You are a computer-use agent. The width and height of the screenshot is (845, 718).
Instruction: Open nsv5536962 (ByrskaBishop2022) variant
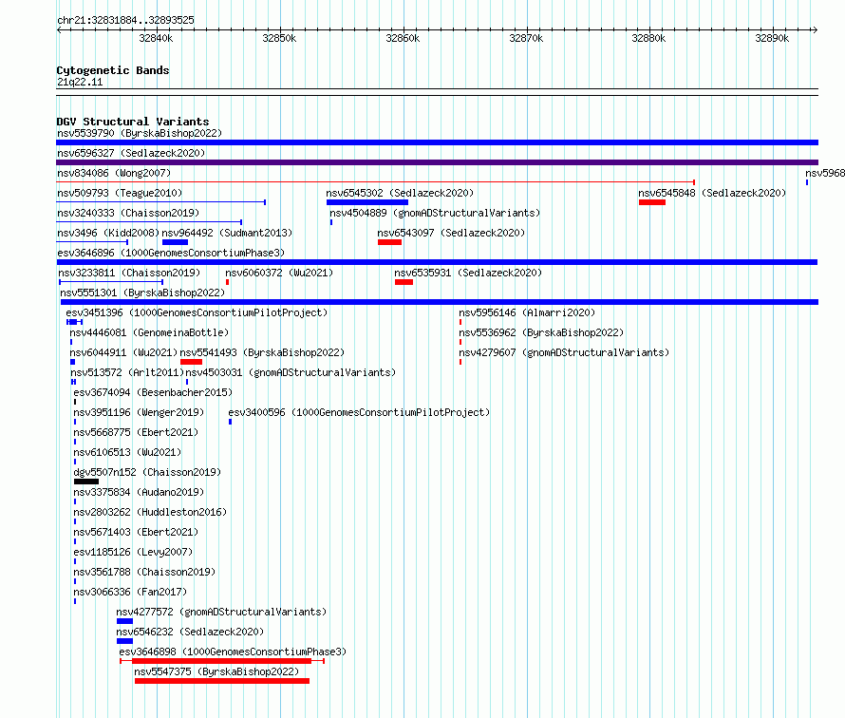click(541, 332)
